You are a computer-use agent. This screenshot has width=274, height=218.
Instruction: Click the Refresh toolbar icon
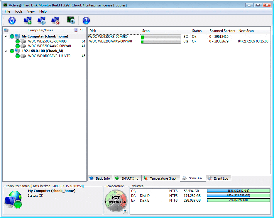pos(12,21)
